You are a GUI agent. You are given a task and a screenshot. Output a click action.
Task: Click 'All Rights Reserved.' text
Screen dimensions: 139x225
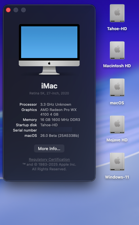point(49,169)
